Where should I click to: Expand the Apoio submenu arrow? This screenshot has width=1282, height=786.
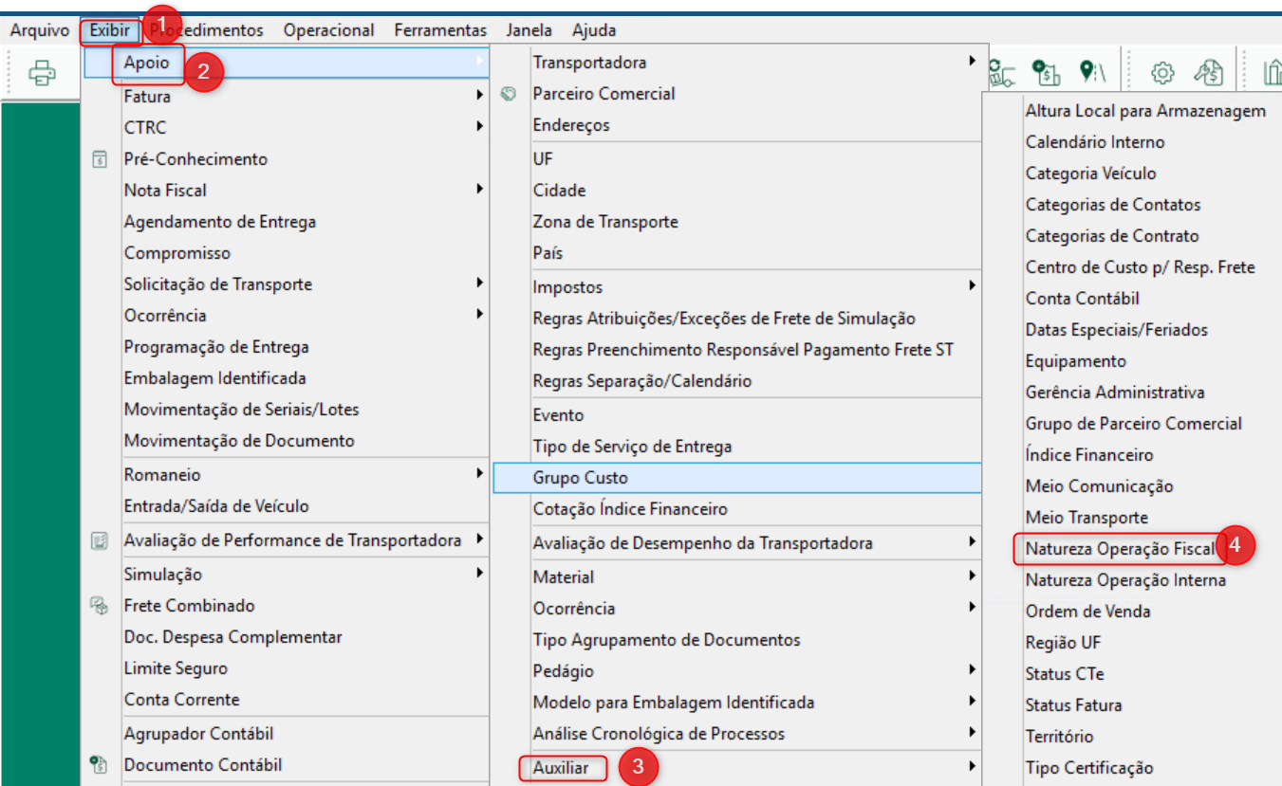click(x=480, y=64)
